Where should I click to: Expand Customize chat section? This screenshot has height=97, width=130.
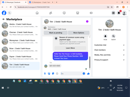tap(109, 45)
